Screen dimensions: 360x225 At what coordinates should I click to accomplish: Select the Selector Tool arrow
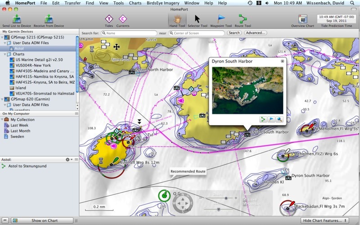[197, 19]
